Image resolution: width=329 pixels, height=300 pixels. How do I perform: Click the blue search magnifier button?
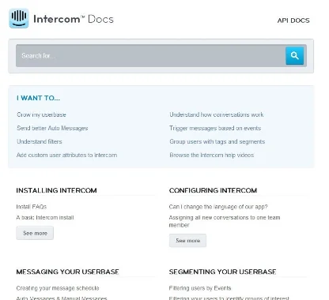(294, 55)
